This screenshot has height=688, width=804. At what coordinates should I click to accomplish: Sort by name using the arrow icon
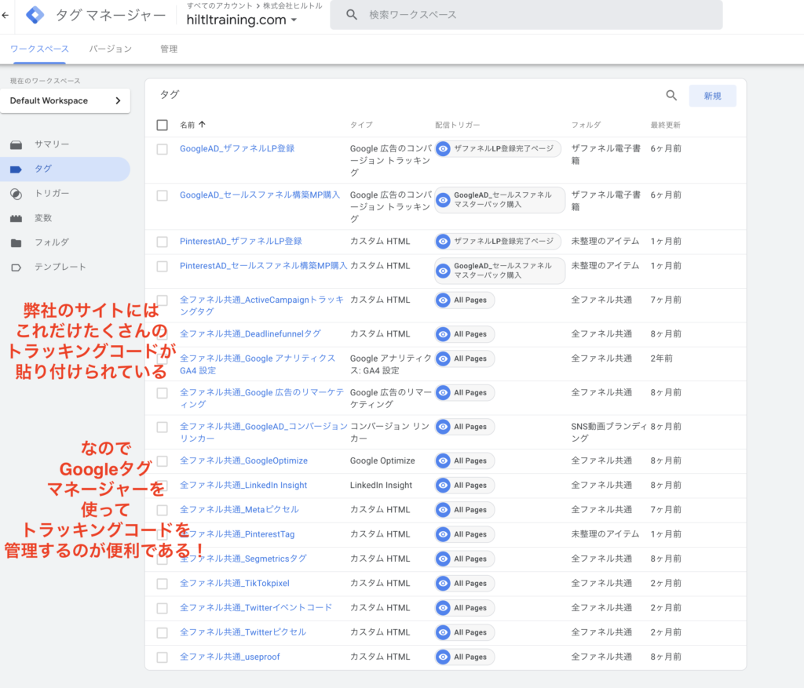coord(202,125)
